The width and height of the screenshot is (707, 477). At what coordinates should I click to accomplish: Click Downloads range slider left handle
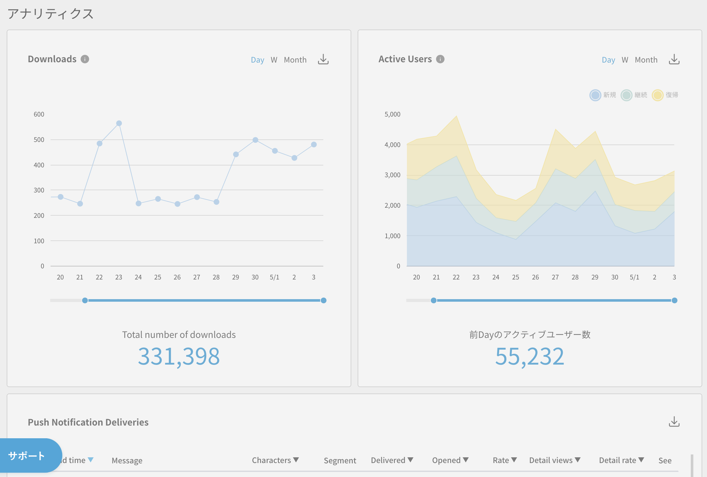[x=85, y=300]
